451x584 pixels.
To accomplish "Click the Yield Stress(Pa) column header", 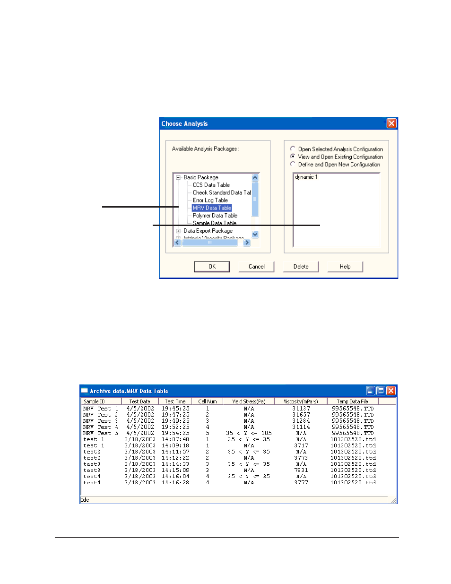I will point(249,401).
